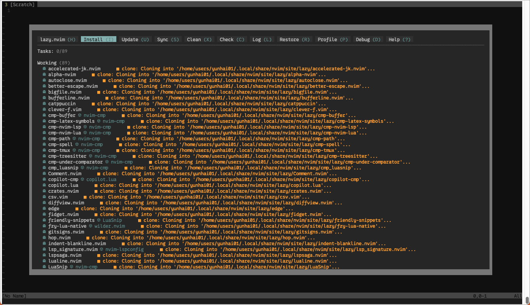Expand the bufferline.nvim plugin entry
Screen dimensions: 530x305
click(x=69, y=98)
